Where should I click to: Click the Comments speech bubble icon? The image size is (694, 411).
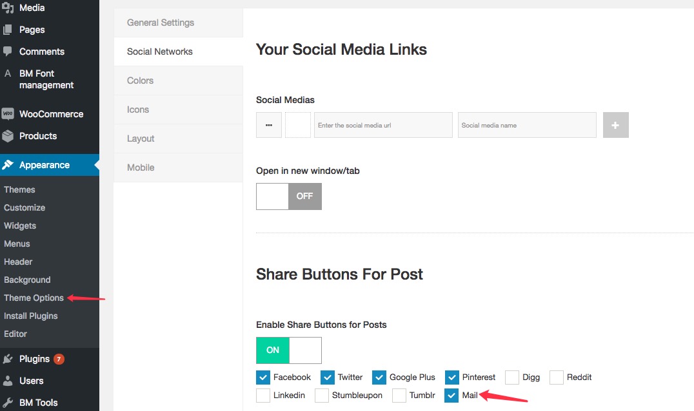coord(8,52)
